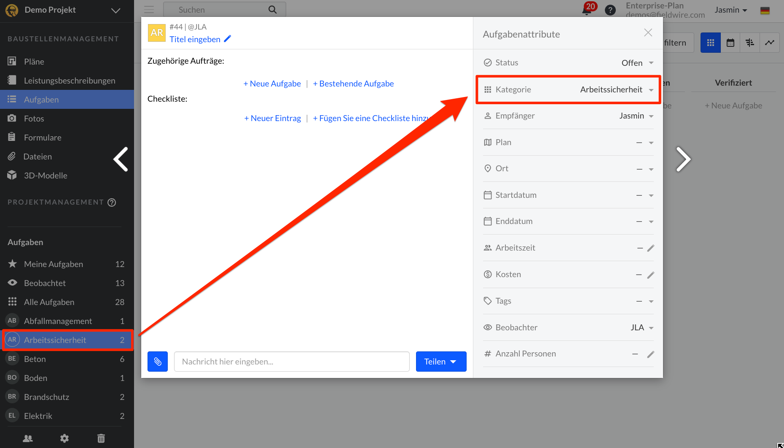Open Formulare in the sidebar
The image size is (784, 448).
[x=67, y=138]
